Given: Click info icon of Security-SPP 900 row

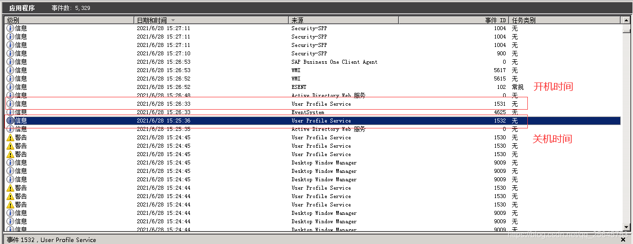Looking at the screenshot, I should (10, 53).
